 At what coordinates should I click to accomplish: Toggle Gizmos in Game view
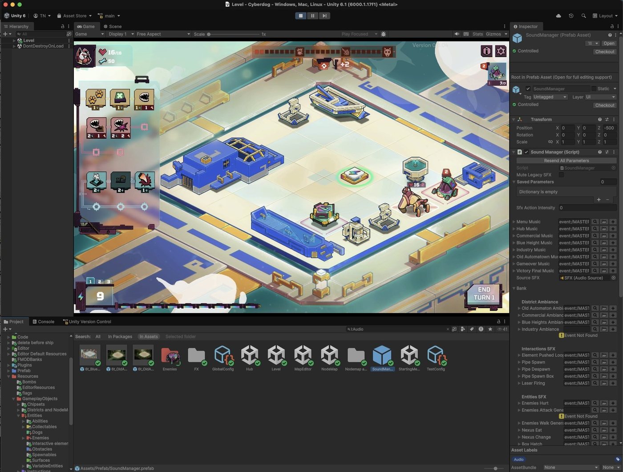point(493,34)
